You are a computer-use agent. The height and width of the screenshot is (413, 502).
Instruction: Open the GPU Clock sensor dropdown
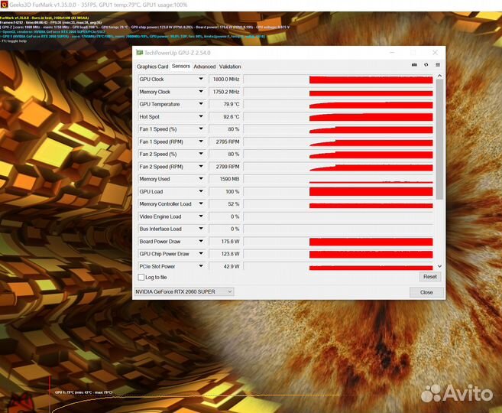[201, 79]
